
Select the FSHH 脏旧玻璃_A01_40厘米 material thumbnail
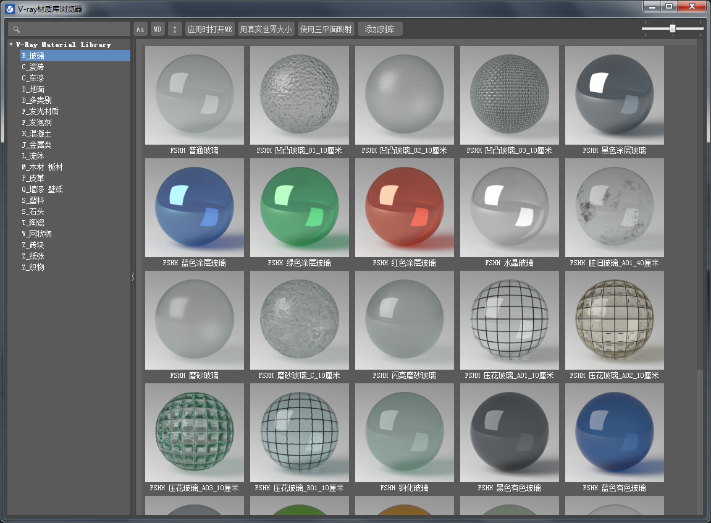point(615,208)
